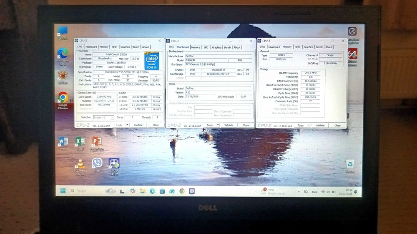
Task: Click Close button in the Memory window
Action: [337, 126]
